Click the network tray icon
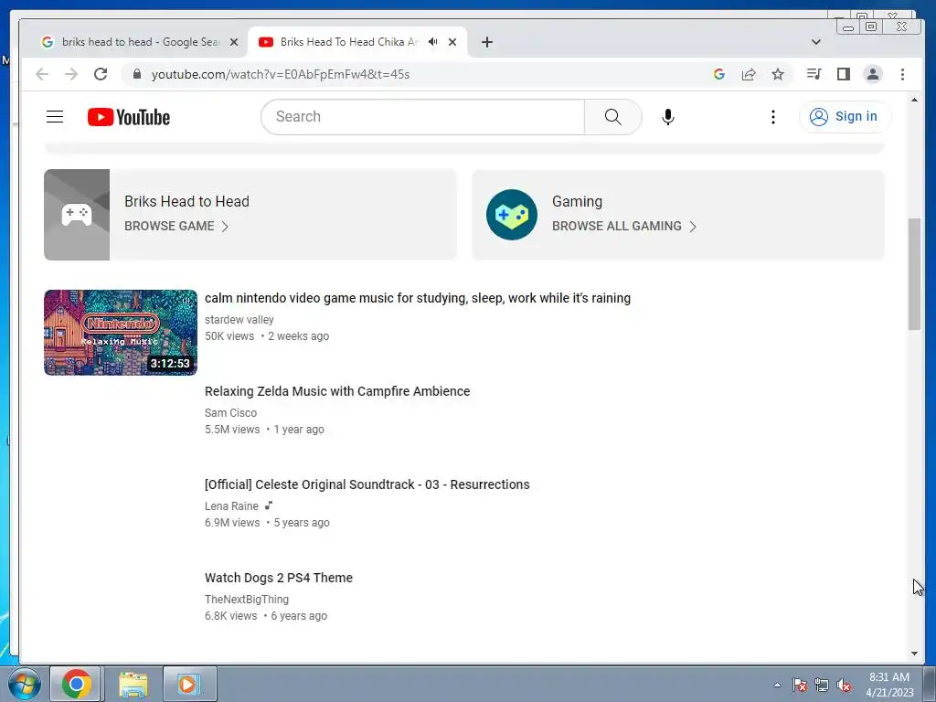 click(x=822, y=685)
